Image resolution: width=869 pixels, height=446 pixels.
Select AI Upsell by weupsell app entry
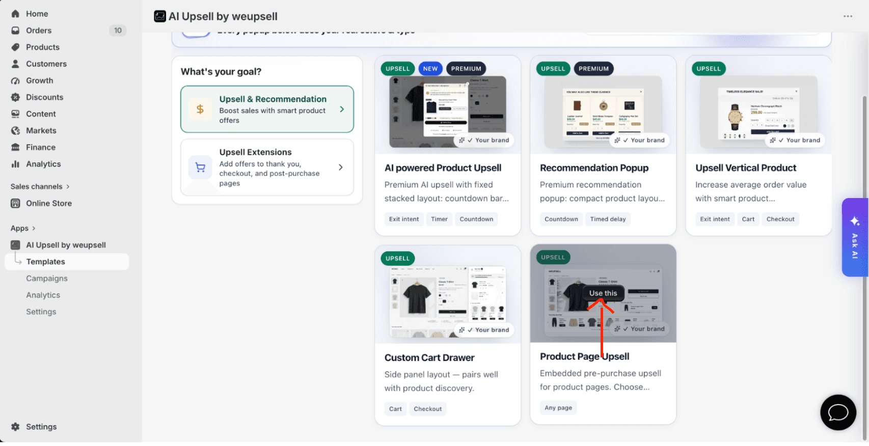pyautogui.click(x=67, y=245)
